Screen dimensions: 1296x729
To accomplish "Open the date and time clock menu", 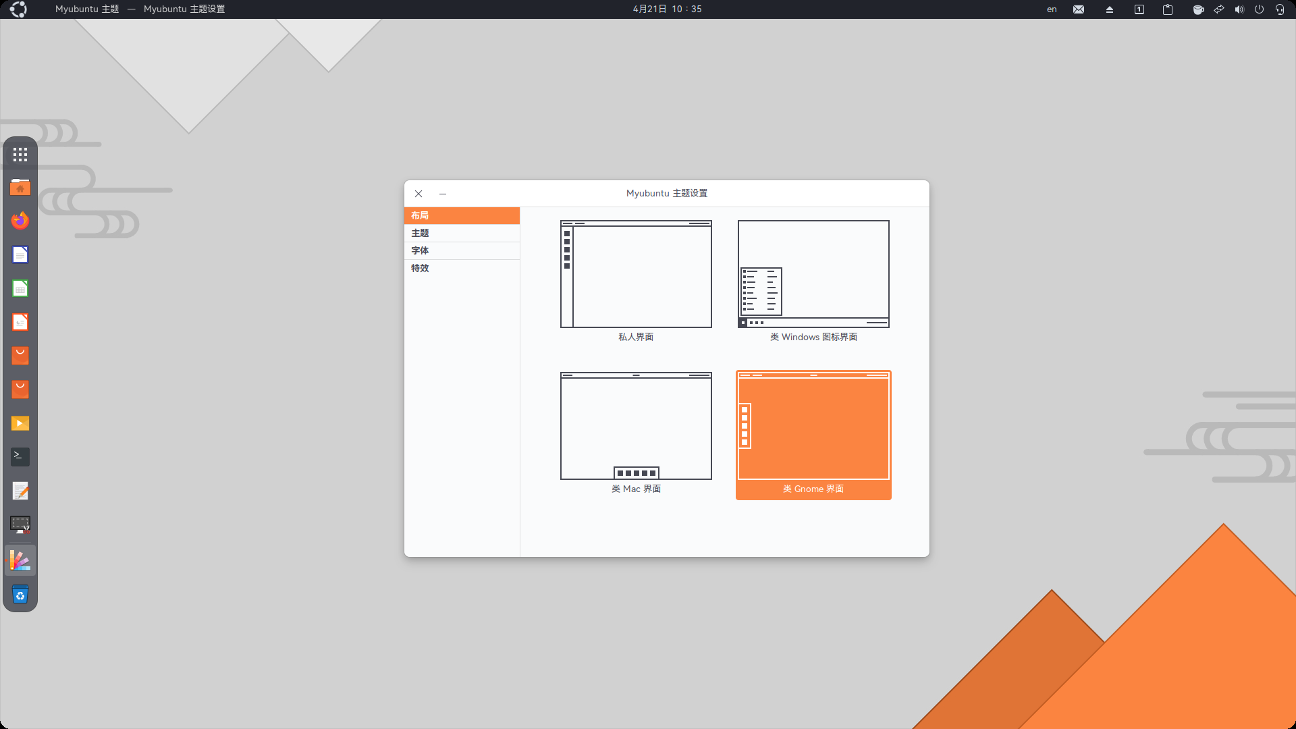I will point(667,9).
